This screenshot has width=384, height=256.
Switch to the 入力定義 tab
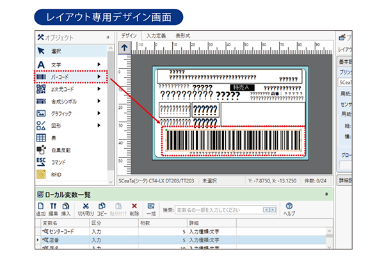tap(156, 36)
